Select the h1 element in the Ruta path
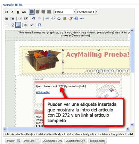This screenshot has height=144, width=139. (131, 134)
